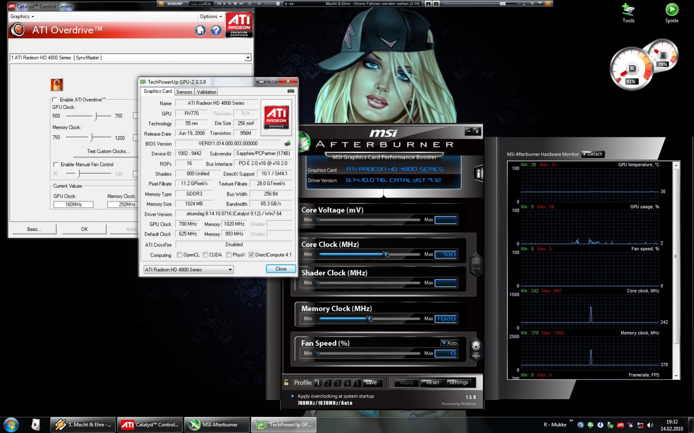Click the Afterburner profile lock icon
Screen dimensions: 694x433
[x=286, y=383]
